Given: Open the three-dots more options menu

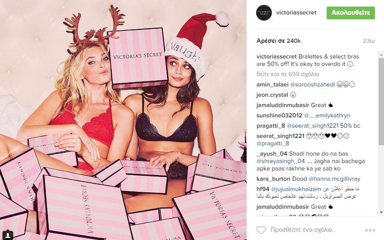Looking at the screenshot, I should coord(370,230).
